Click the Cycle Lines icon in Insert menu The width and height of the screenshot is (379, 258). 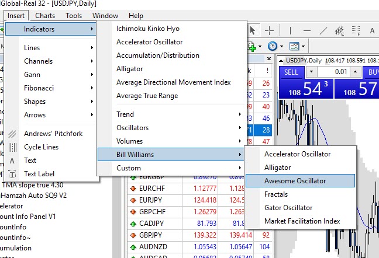[x=12, y=147]
